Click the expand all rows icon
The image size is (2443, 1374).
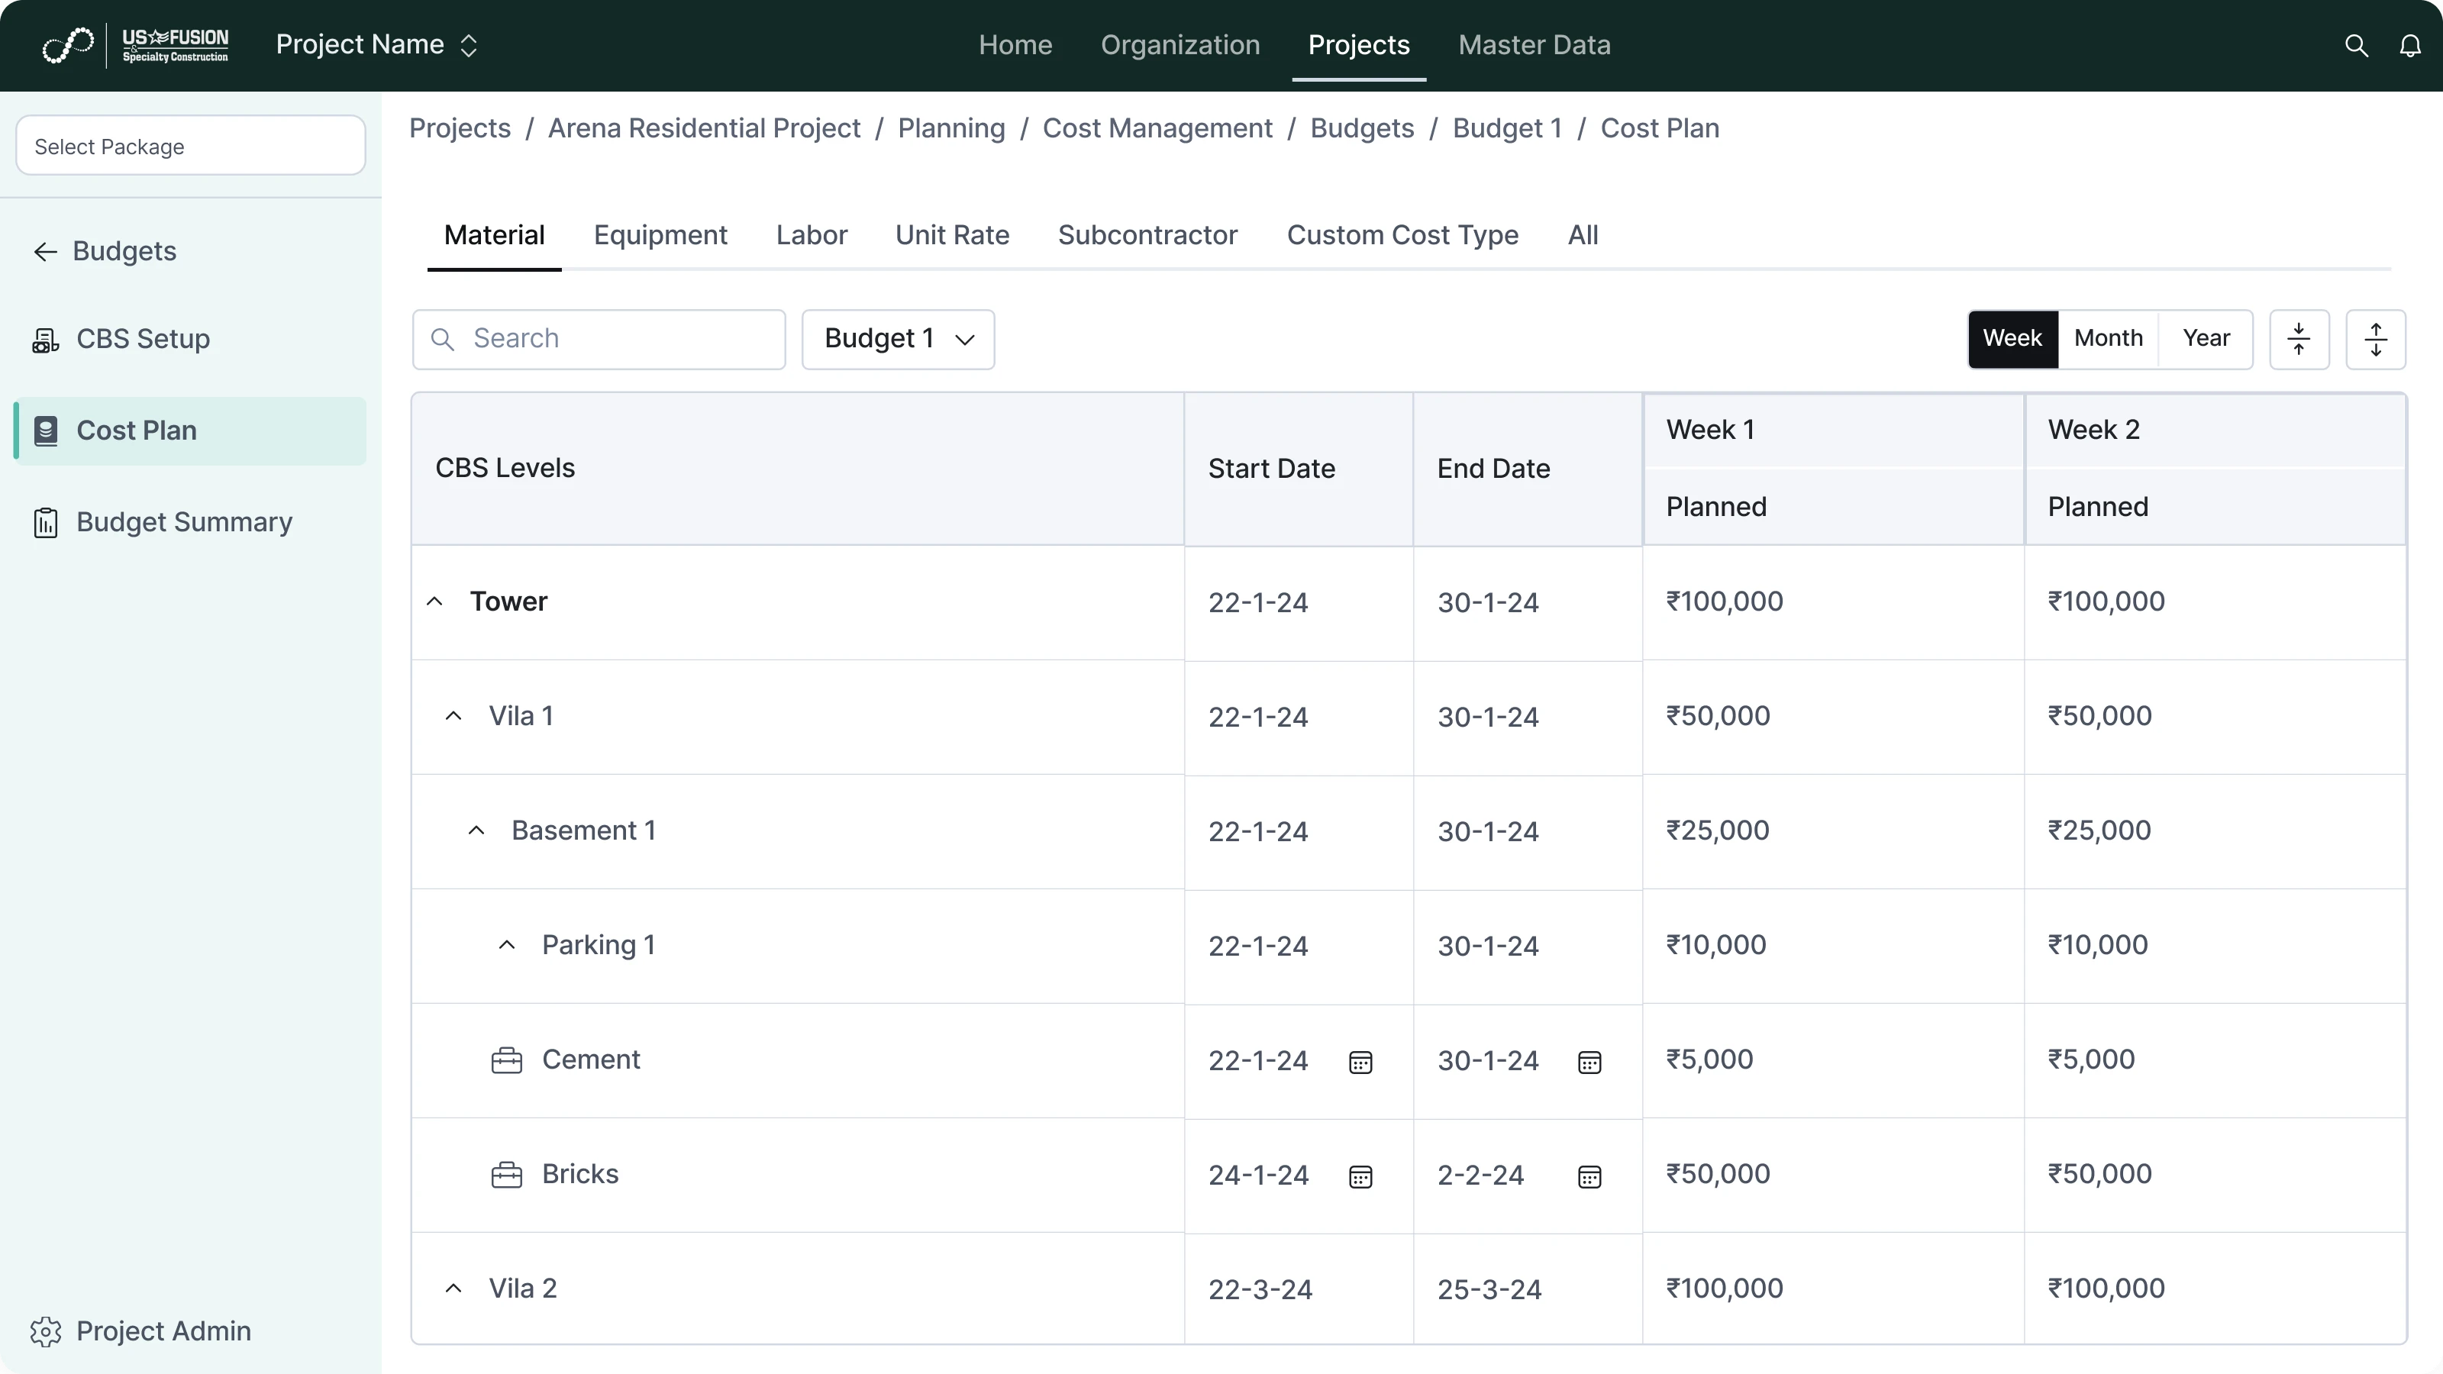(x=2375, y=338)
